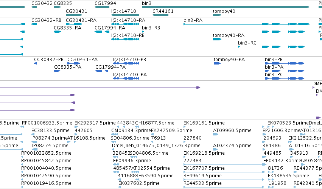Select the CR44161 gene label
322x189 pixels.
pos(163,11)
